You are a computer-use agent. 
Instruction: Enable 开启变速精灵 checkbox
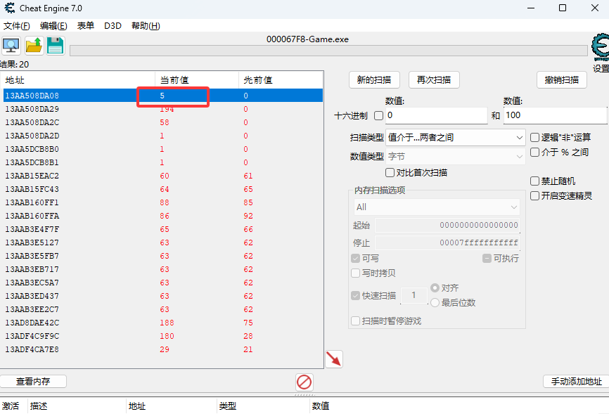[535, 195]
